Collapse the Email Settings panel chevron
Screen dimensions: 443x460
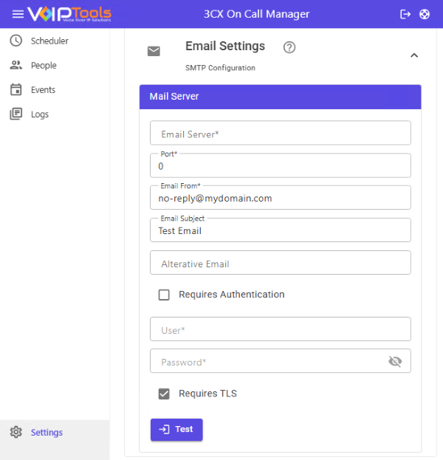point(414,55)
